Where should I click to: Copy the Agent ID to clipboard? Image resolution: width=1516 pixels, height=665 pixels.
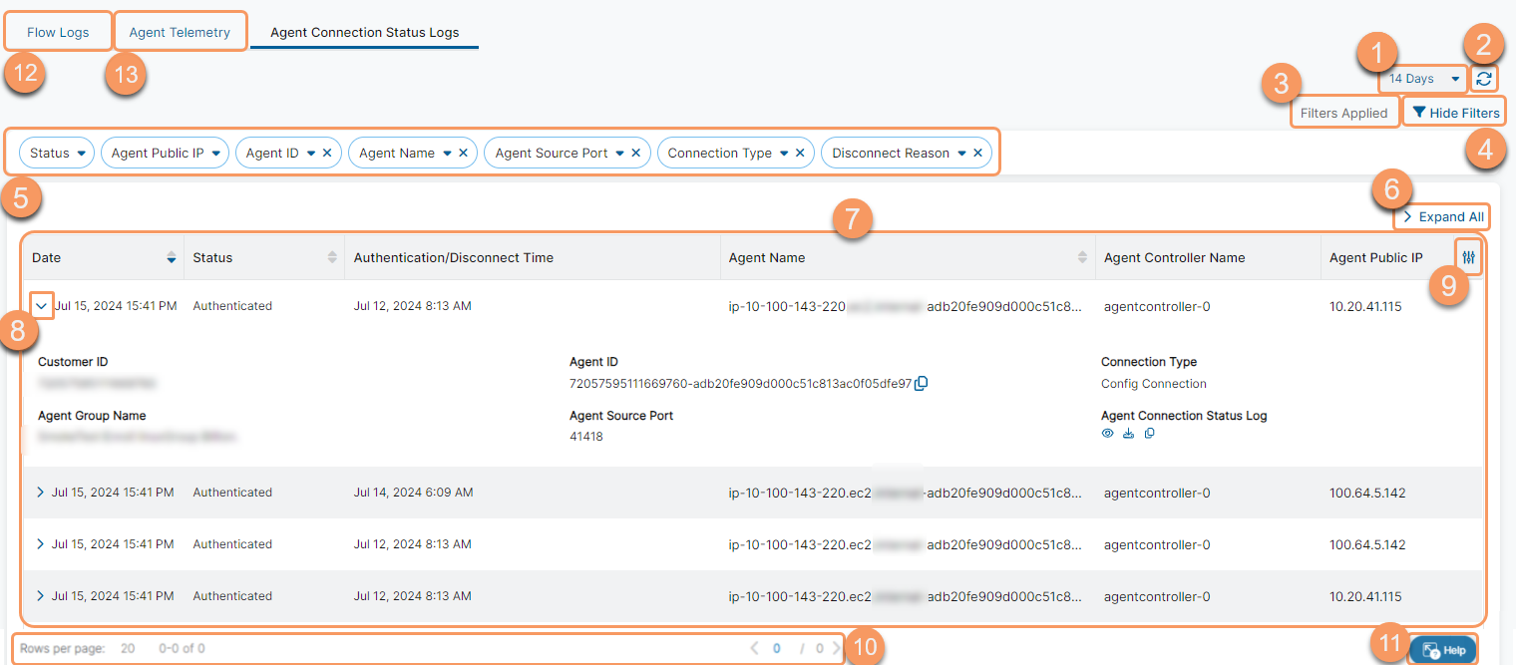(922, 382)
